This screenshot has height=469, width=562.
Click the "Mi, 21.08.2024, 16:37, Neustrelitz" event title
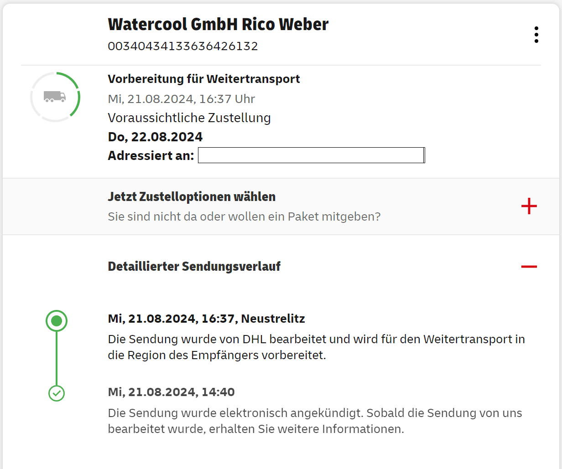click(206, 319)
